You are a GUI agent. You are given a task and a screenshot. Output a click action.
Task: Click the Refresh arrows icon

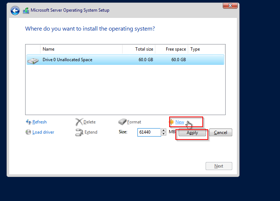[x=28, y=122]
